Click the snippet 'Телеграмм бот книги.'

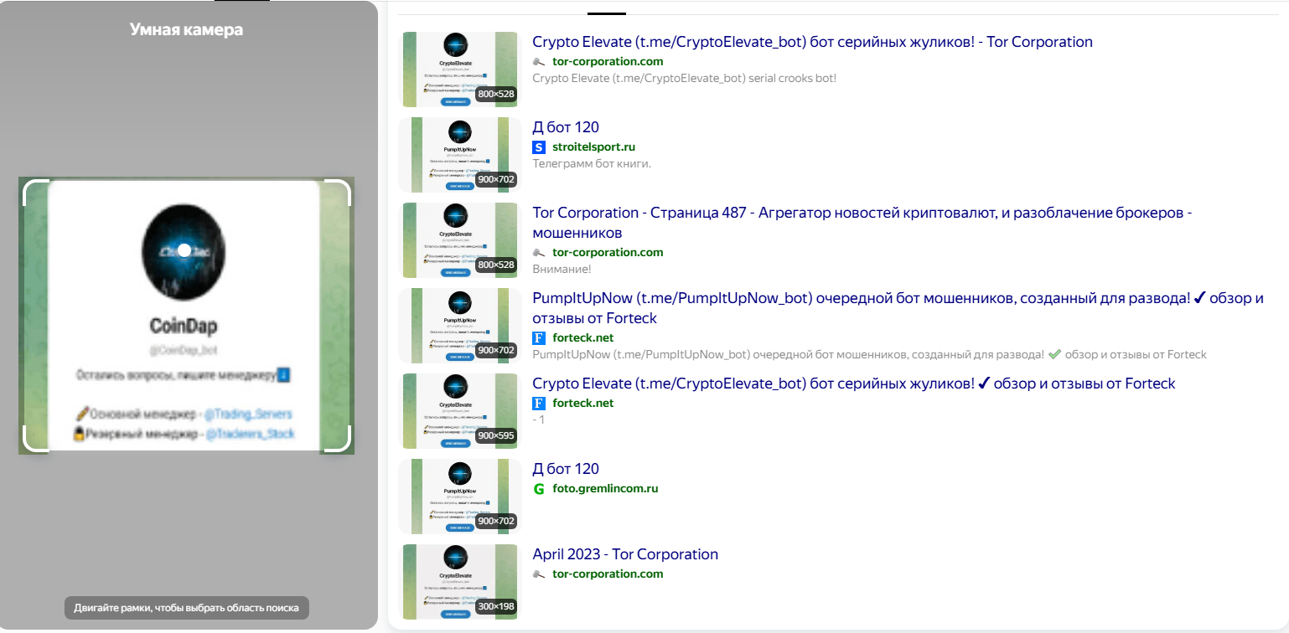(592, 163)
